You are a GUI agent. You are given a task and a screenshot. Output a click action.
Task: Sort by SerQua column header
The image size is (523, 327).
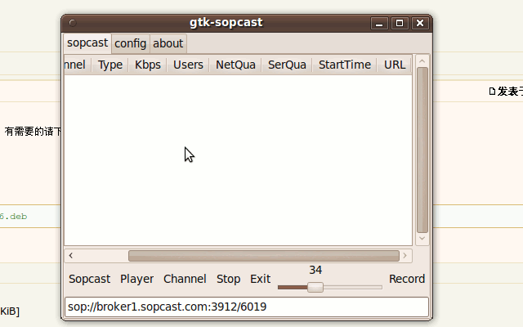click(287, 65)
